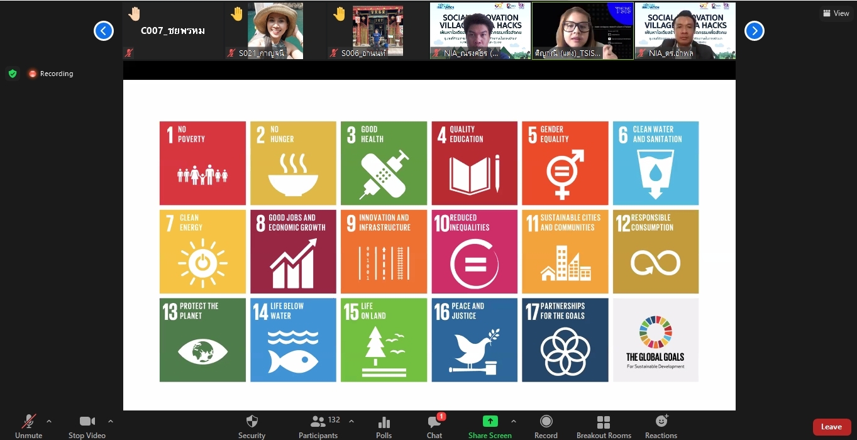This screenshot has height=440, width=857.
Task: Click Responsible Consumption goal 12 tile
Action: 656,251
